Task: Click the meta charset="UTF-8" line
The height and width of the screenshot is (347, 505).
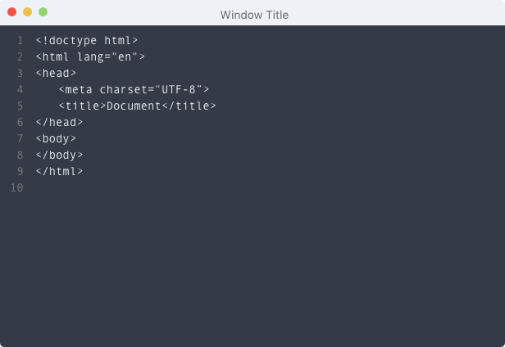Action: tap(134, 89)
